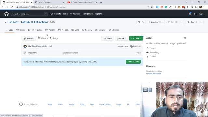
Task: Open the browser extensions puzzle icon
Action: (x=188, y=7)
